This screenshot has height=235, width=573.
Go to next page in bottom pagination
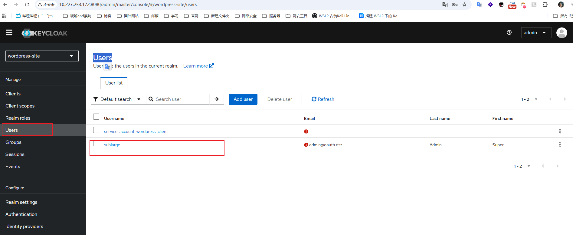[557, 166]
